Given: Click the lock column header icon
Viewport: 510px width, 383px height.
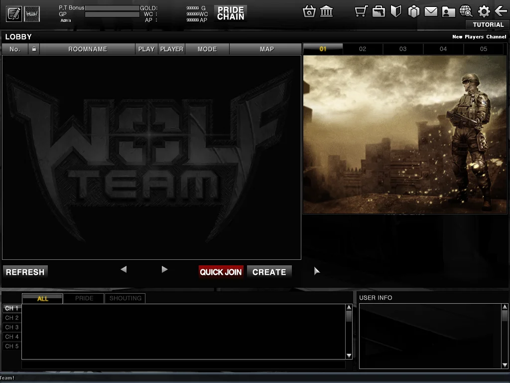Looking at the screenshot, I should coord(34,49).
